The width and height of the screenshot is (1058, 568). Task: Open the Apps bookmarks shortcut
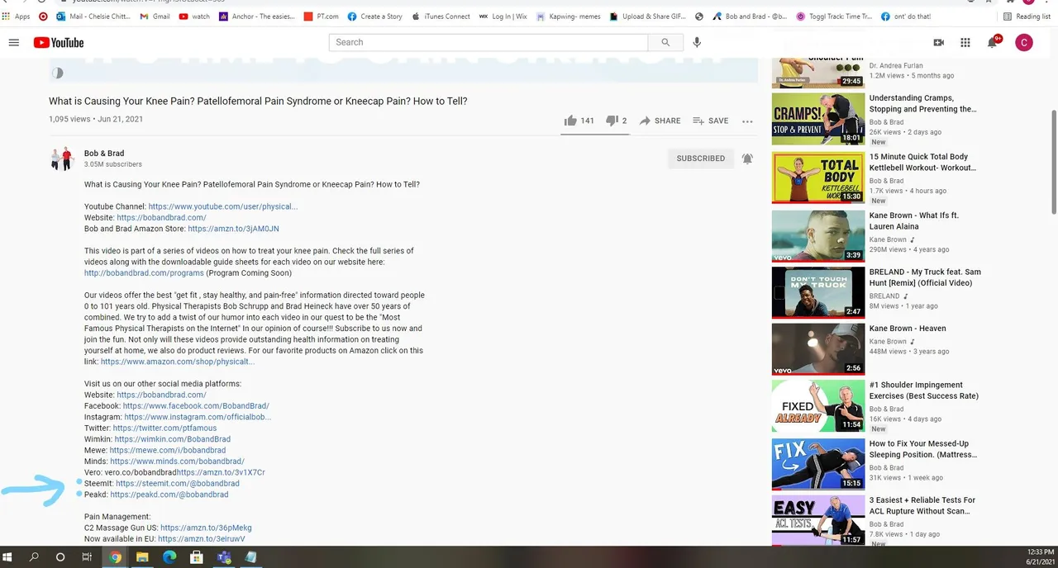pyautogui.click(x=17, y=17)
